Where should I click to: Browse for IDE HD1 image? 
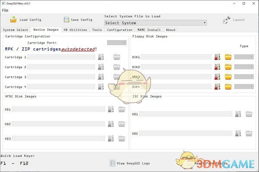click(x=249, y=114)
